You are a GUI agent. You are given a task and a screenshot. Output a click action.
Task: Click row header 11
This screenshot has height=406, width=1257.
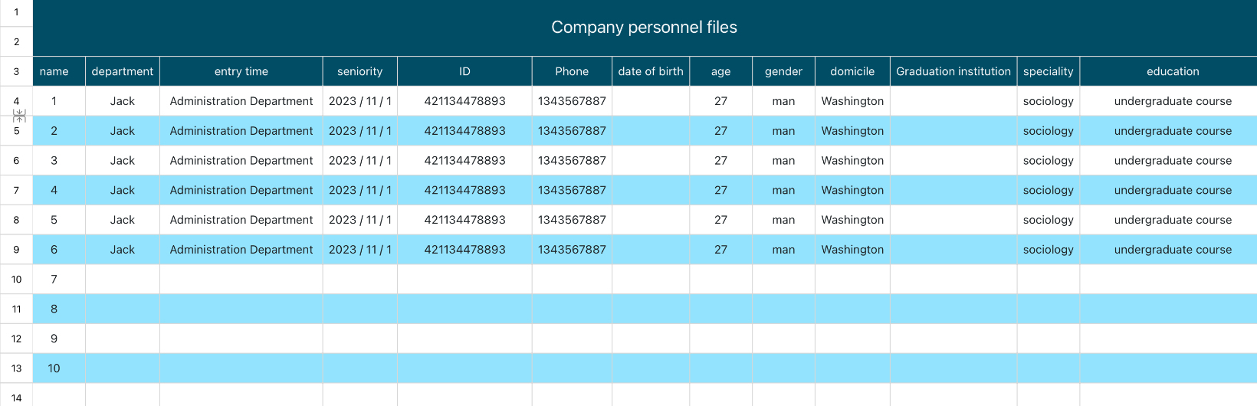click(16, 309)
